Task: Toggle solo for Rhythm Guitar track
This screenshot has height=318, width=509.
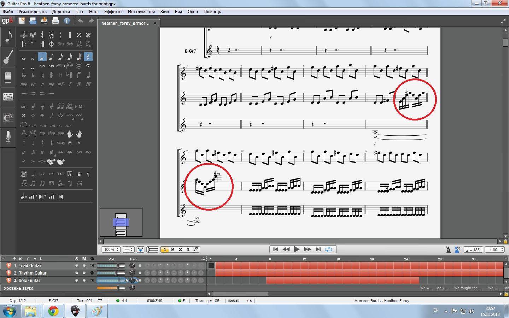Action: tap(77, 273)
